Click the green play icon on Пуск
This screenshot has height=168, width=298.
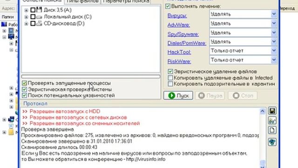click(171, 95)
